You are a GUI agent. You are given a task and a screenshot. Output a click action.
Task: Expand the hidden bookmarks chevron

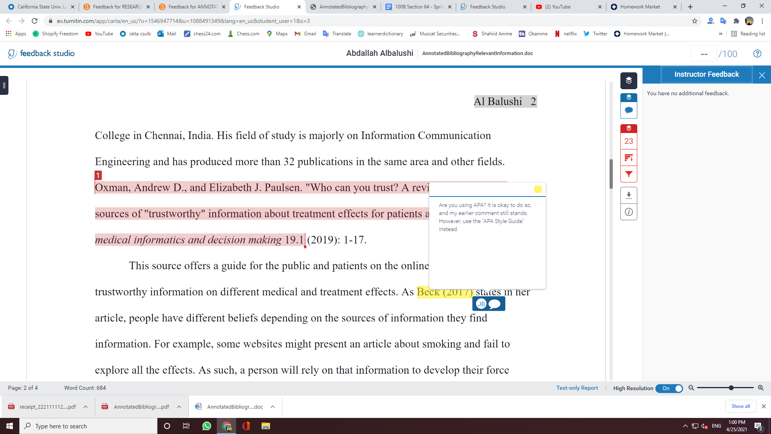(720, 34)
